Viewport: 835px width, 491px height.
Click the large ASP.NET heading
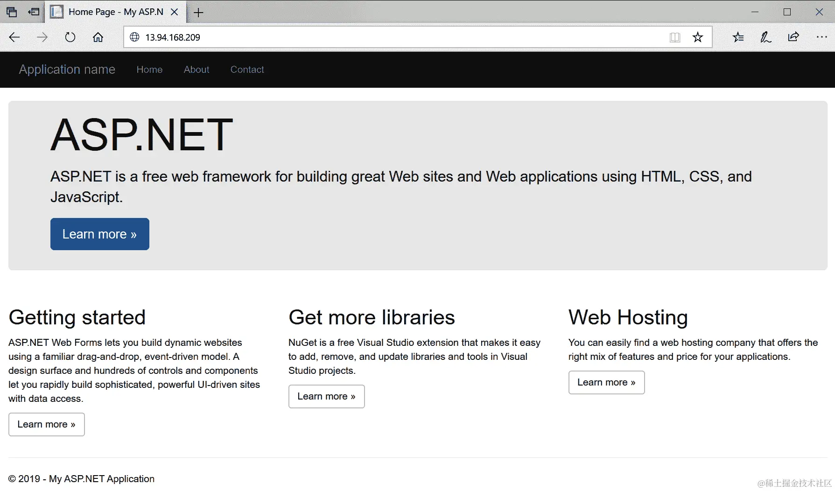pos(142,135)
